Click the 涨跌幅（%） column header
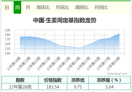 110,80
